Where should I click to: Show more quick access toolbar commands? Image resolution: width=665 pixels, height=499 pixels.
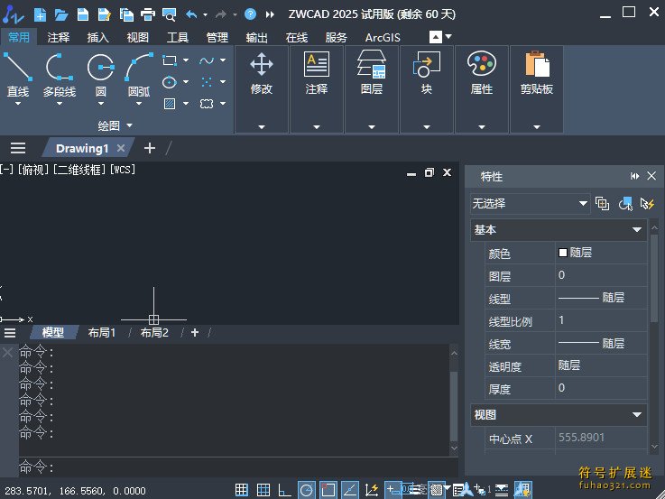coord(270,14)
